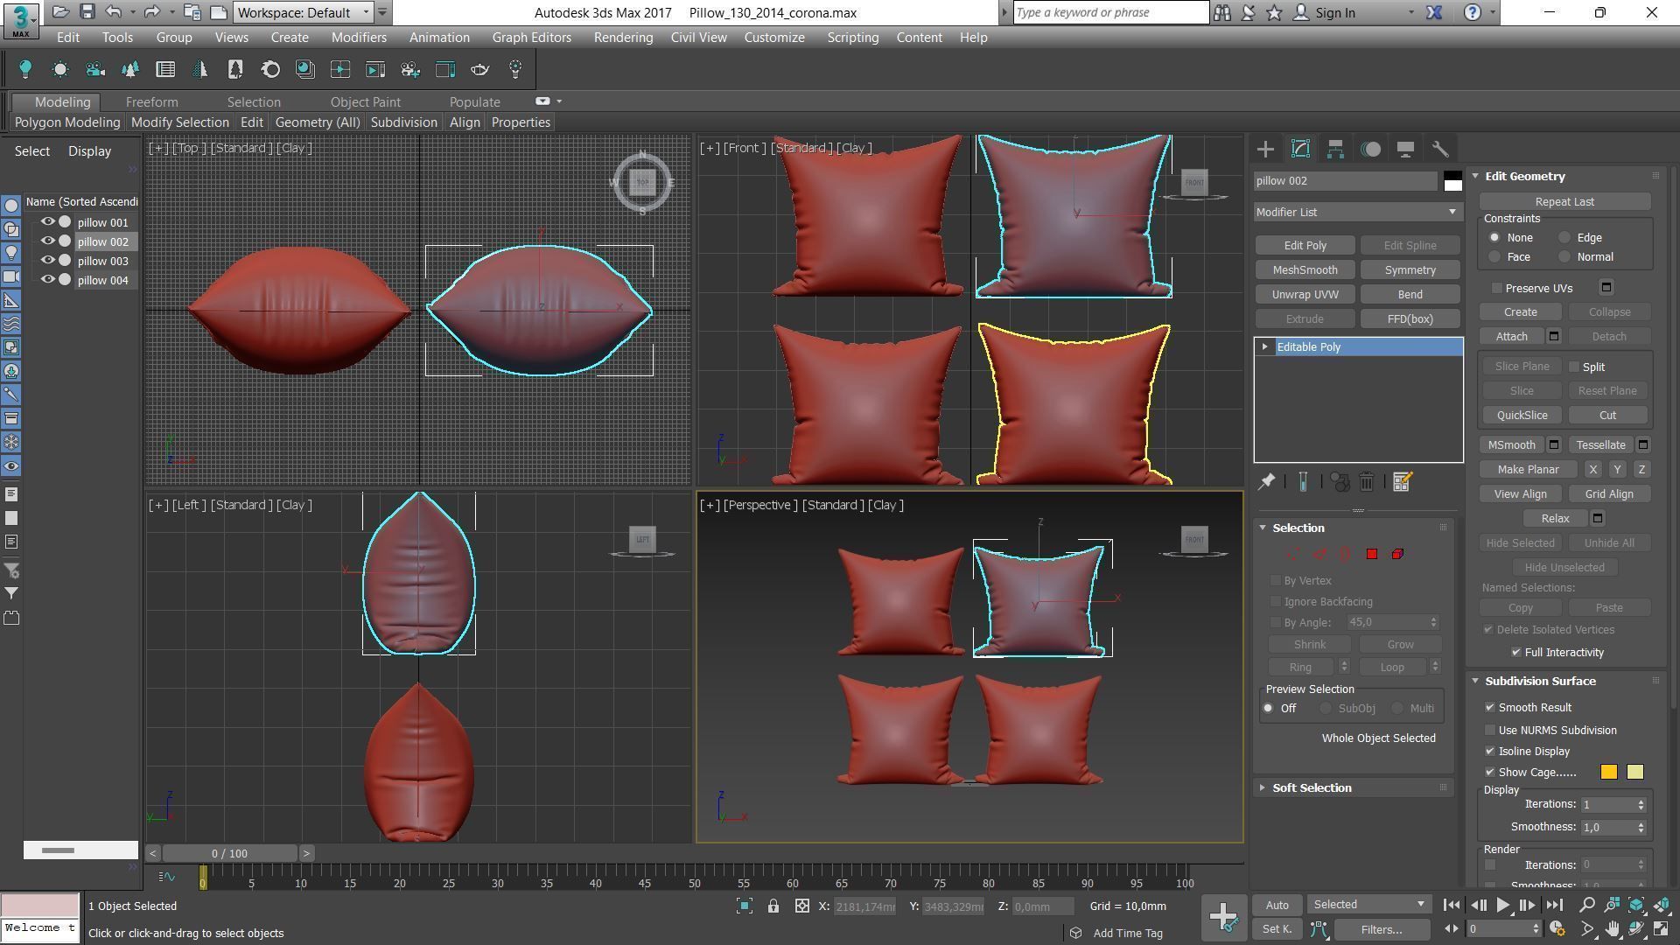Click the QuickSlice button
The image size is (1680, 945).
point(1522,416)
